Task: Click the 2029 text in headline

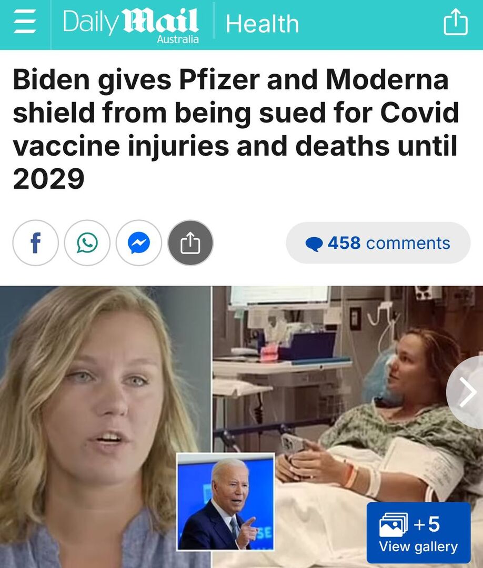Action: pos(49,179)
